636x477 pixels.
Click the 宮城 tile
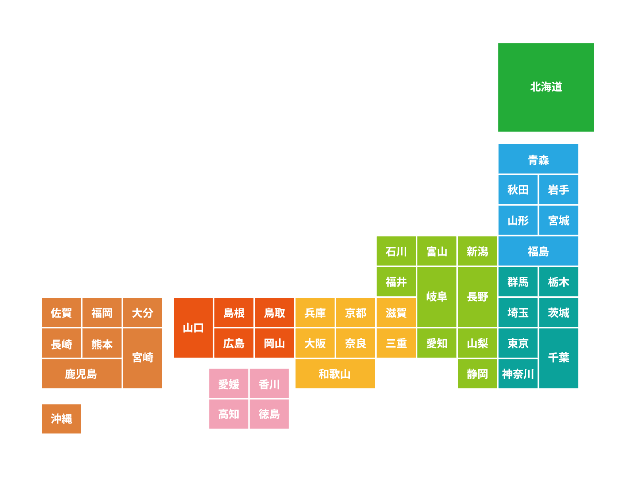(558, 220)
